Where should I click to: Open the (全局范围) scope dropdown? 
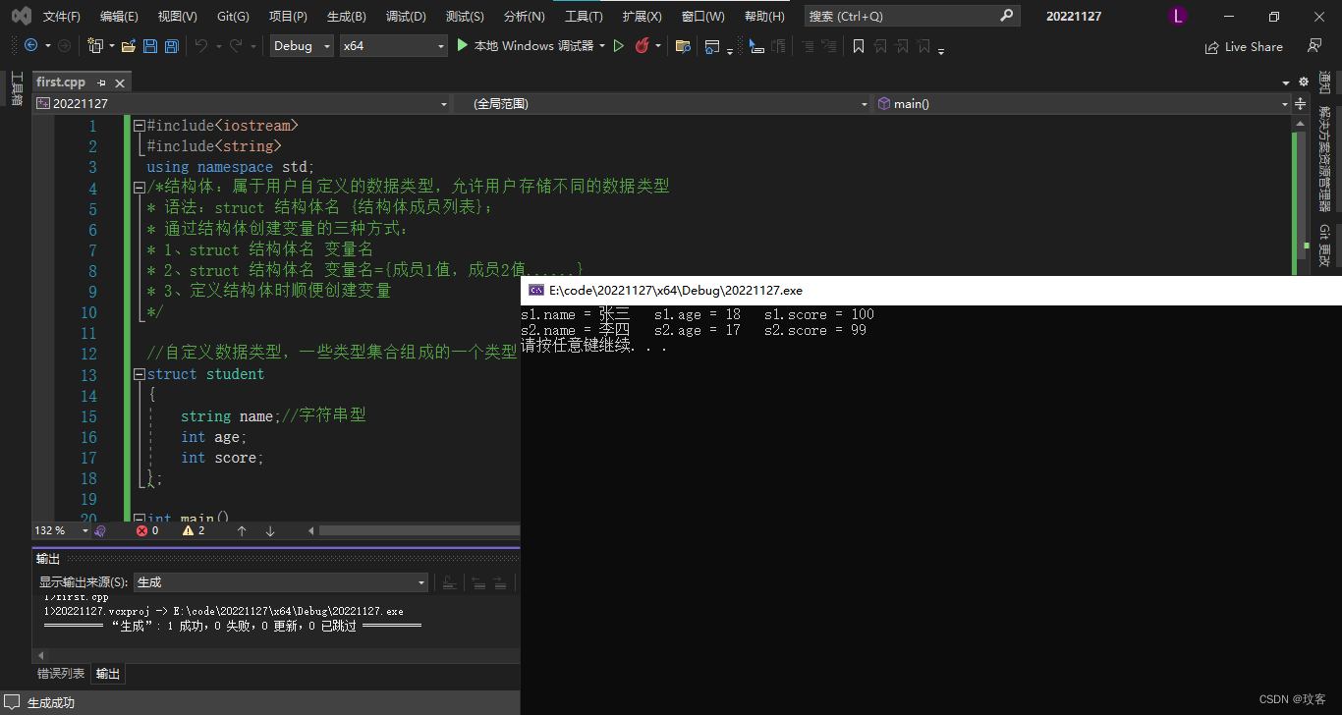tap(660, 103)
